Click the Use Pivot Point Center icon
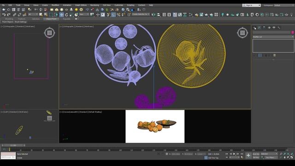Viewport: 295px width, 166px height. point(92,15)
